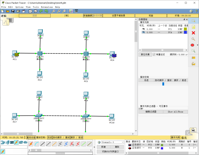Click the Show All/None button

pyautogui.click(x=175, y=112)
